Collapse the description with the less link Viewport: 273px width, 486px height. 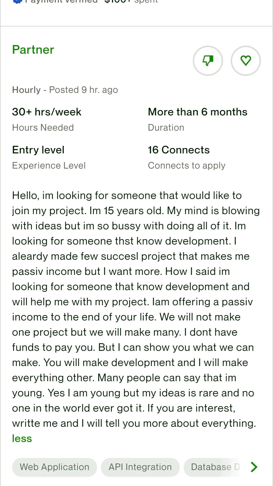tap(22, 438)
